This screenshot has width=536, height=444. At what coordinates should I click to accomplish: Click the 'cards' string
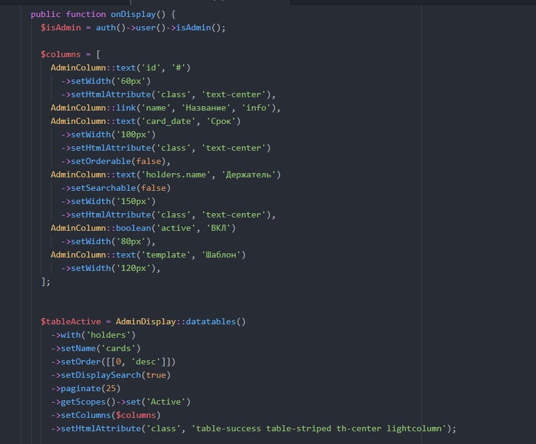119,349
